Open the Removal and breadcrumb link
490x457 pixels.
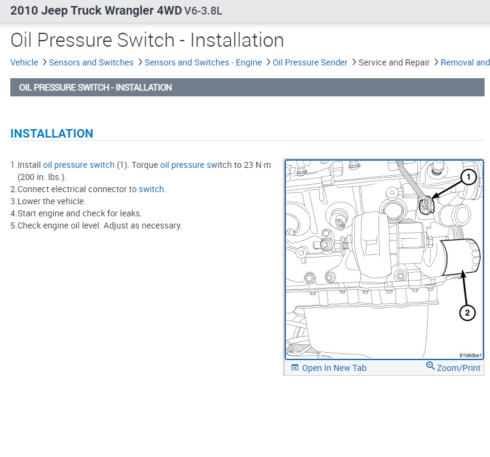(x=465, y=62)
